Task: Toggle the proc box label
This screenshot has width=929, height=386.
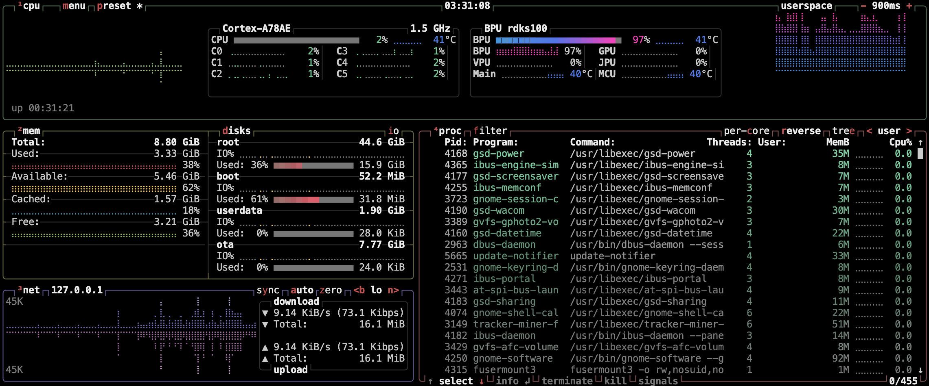Action: point(448,131)
